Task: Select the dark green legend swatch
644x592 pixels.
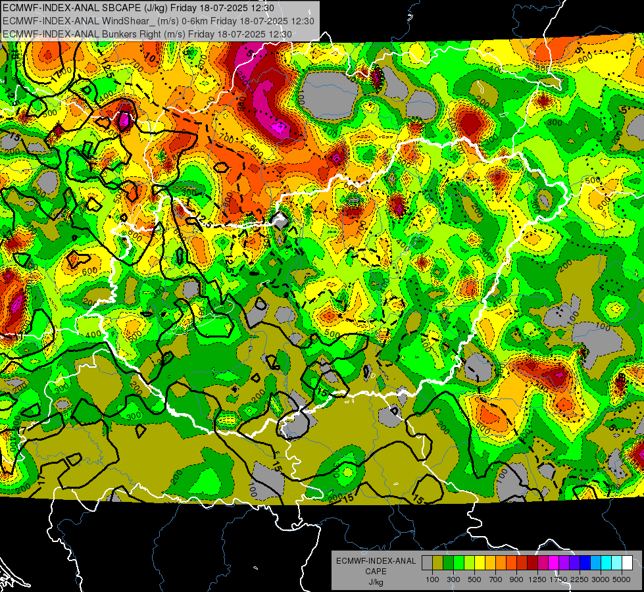Action: pyautogui.click(x=448, y=562)
